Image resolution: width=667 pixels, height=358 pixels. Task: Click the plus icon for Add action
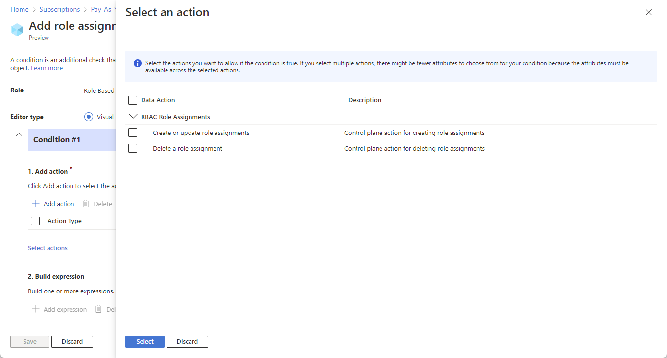pyautogui.click(x=35, y=204)
